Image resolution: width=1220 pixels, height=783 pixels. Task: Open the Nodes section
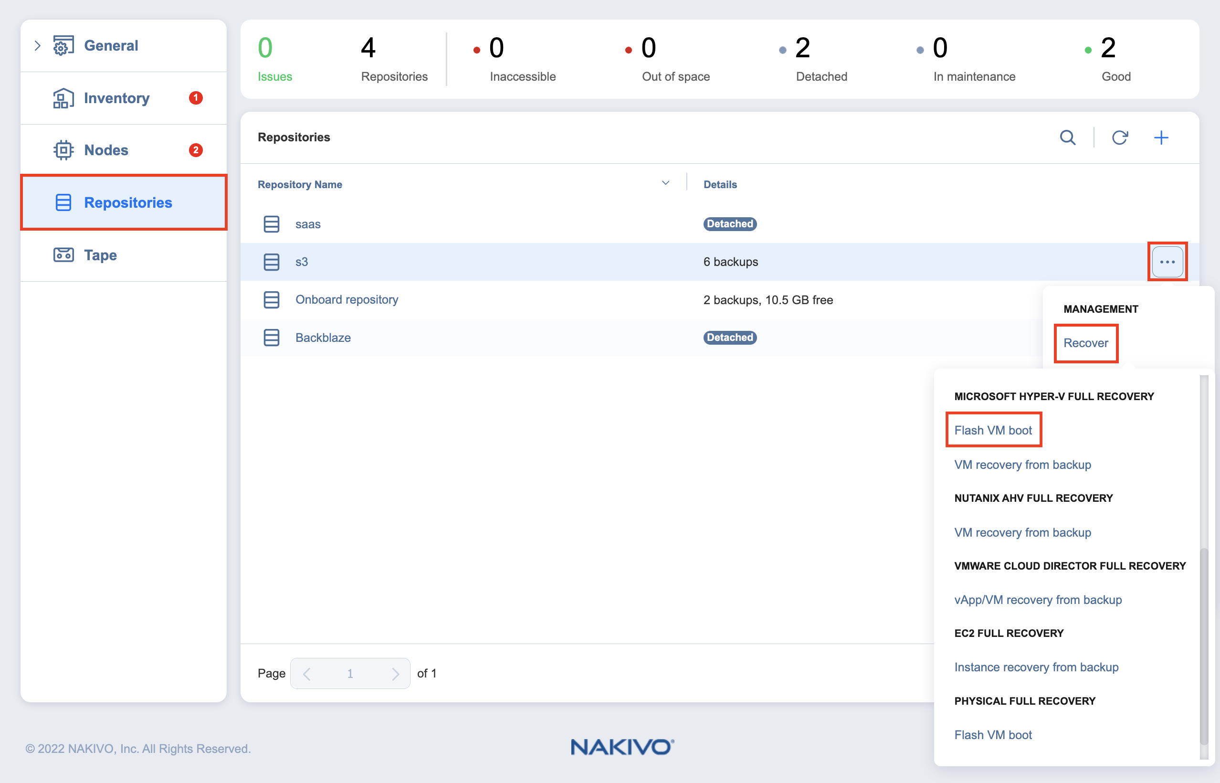[x=106, y=150]
